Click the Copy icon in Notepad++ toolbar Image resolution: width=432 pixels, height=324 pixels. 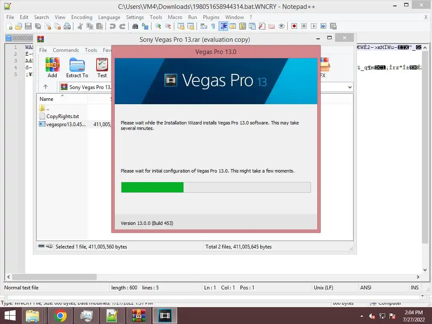90,26
